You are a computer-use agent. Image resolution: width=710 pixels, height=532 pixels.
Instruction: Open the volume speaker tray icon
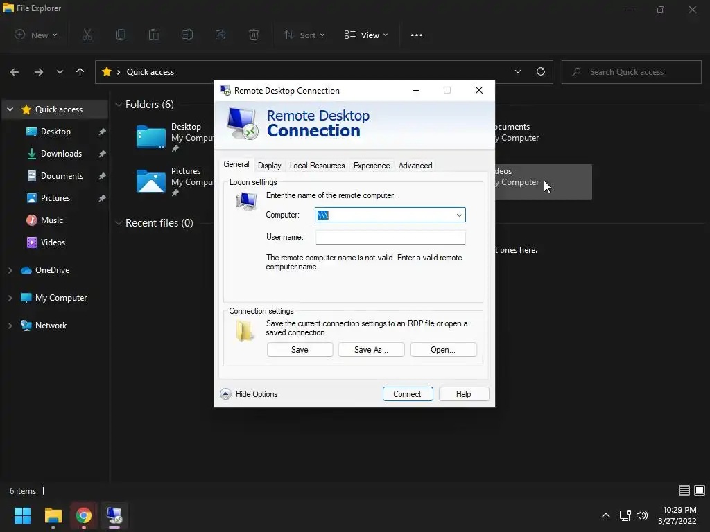point(642,515)
